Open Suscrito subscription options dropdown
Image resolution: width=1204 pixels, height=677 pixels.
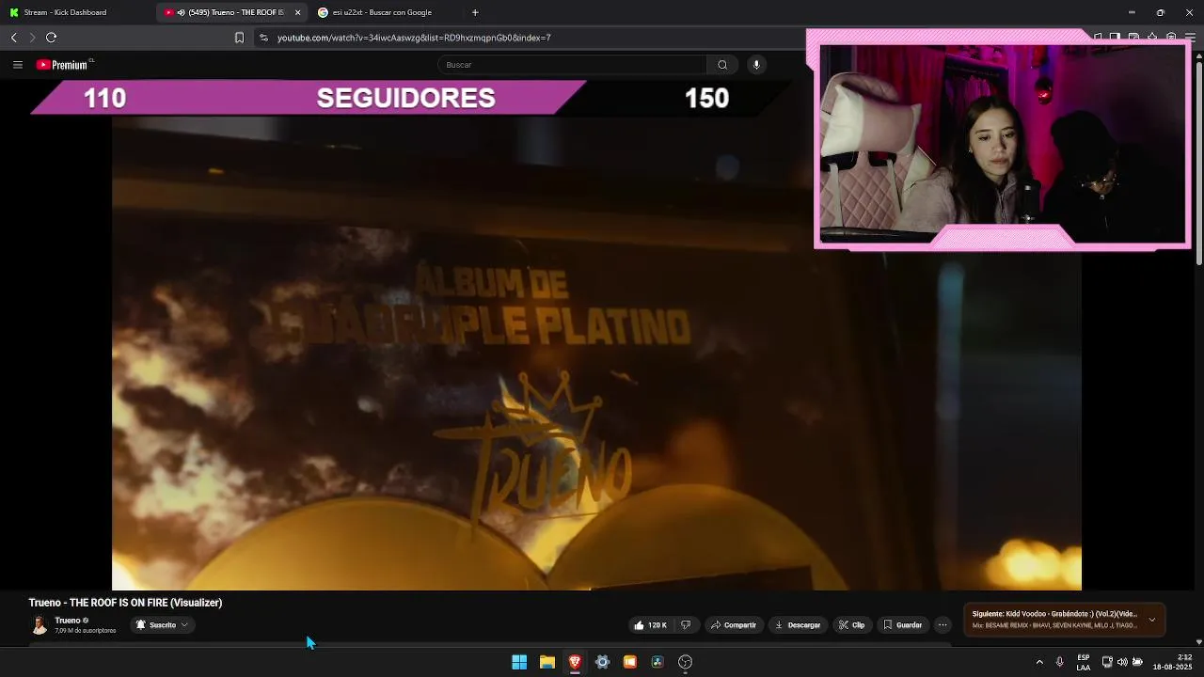click(x=162, y=625)
